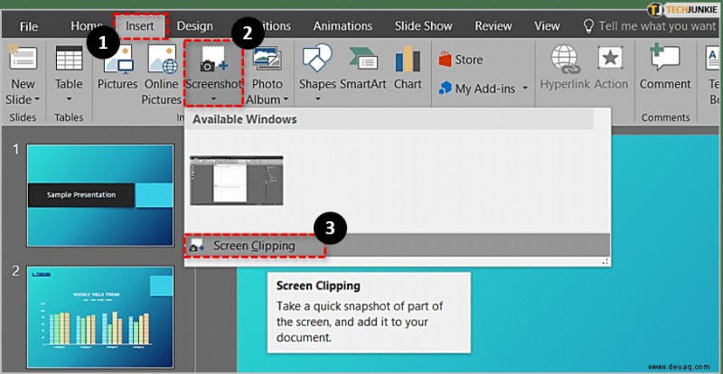Expand the Table dropdown arrow

tap(70, 99)
